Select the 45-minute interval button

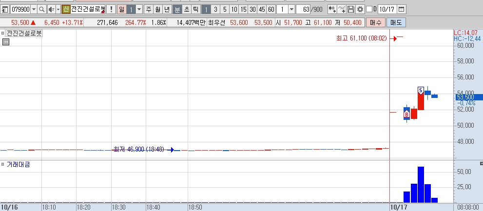(x=262, y=9)
